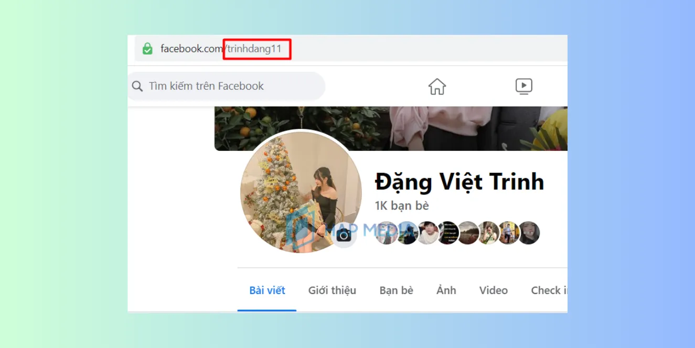Viewport: 695px width, 348px height.
Task: Click the 1K bạn bè link
Action: tap(401, 205)
